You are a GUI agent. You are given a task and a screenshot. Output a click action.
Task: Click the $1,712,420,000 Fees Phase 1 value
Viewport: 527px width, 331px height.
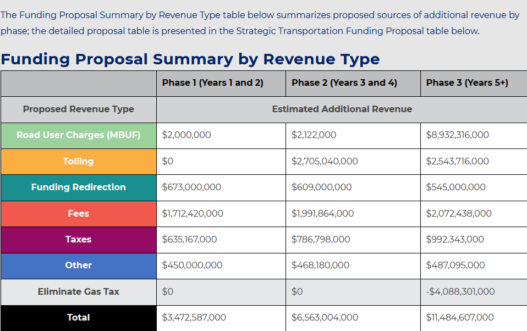click(x=193, y=213)
